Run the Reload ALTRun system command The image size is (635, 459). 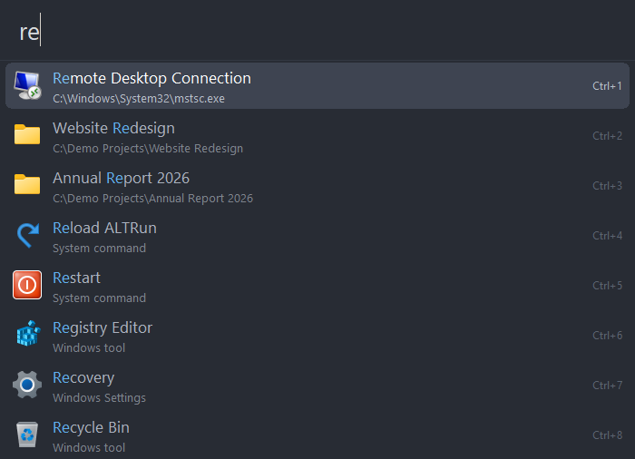click(x=317, y=235)
